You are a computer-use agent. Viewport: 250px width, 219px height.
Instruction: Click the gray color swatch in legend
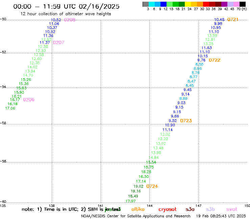pos(146,4)
